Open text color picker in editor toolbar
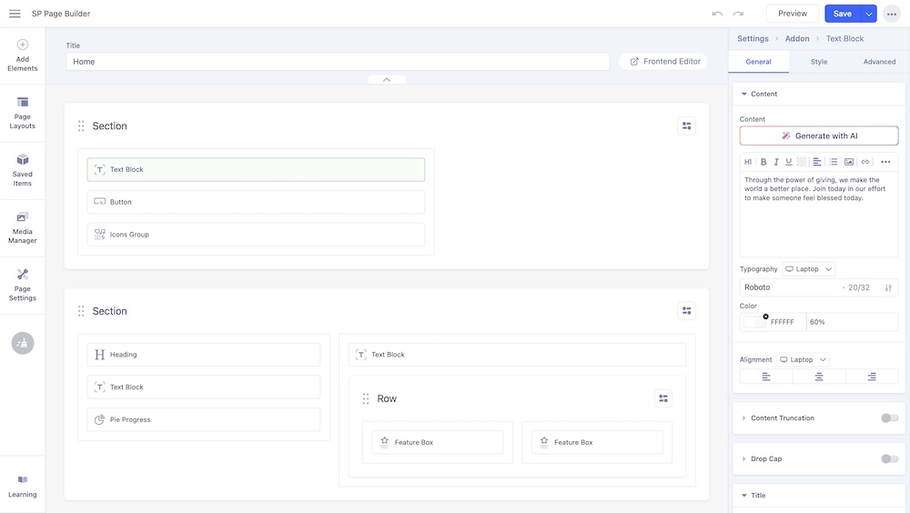 (802, 162)
